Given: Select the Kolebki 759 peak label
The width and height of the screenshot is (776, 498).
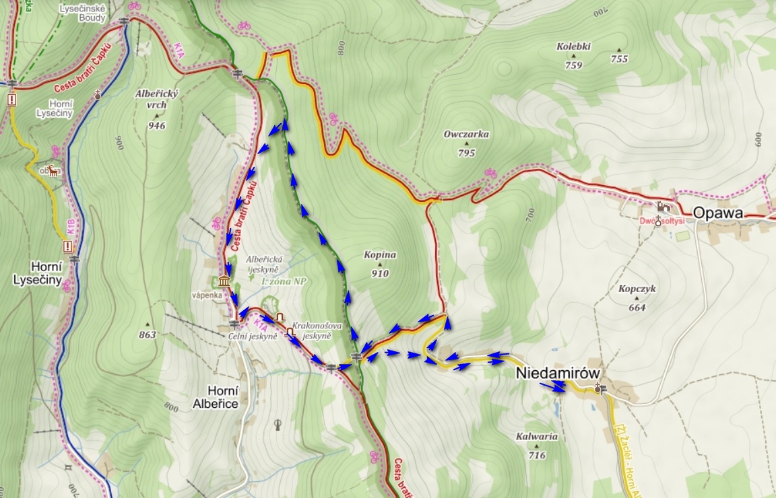Looking at the screenshot, I should pyautogui.click(x=574, y=55).
